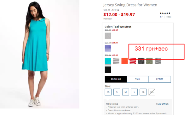Choose size M

126,92
